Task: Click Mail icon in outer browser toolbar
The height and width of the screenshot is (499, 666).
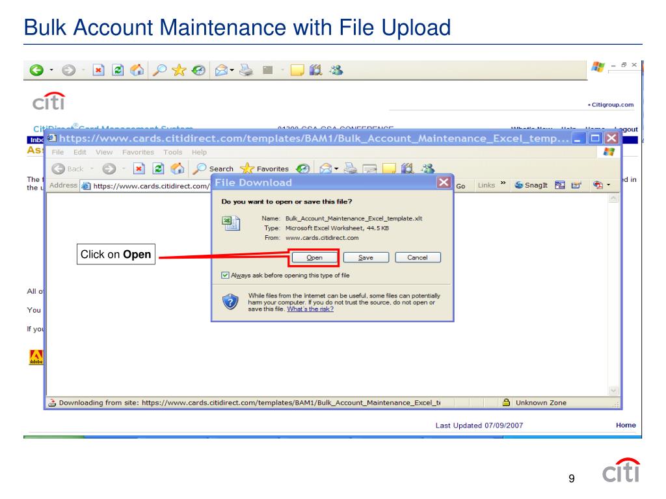Action: pos(221,70)
